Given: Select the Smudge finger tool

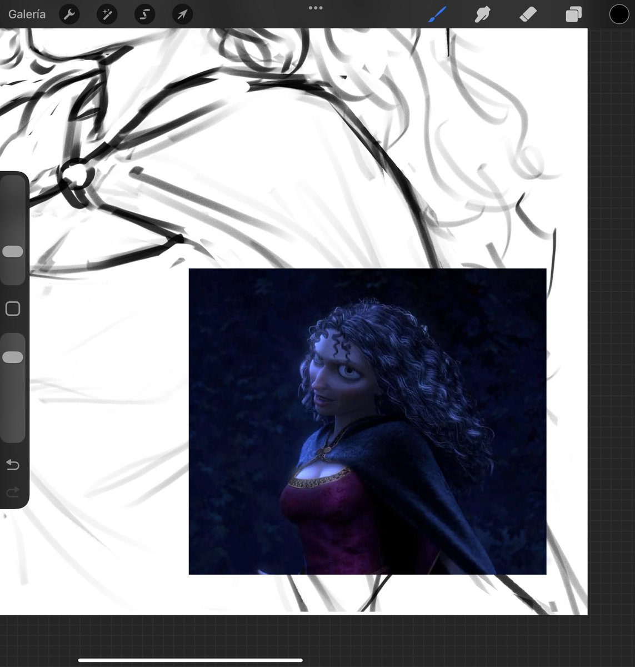Looking at the screenshot, I should pyautogui.click(x=482, y=14).
